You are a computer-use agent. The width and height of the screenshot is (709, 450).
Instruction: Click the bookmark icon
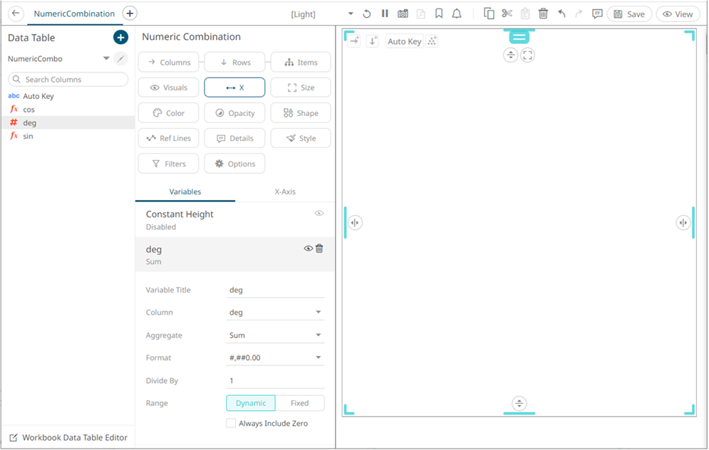coord(439,14)
